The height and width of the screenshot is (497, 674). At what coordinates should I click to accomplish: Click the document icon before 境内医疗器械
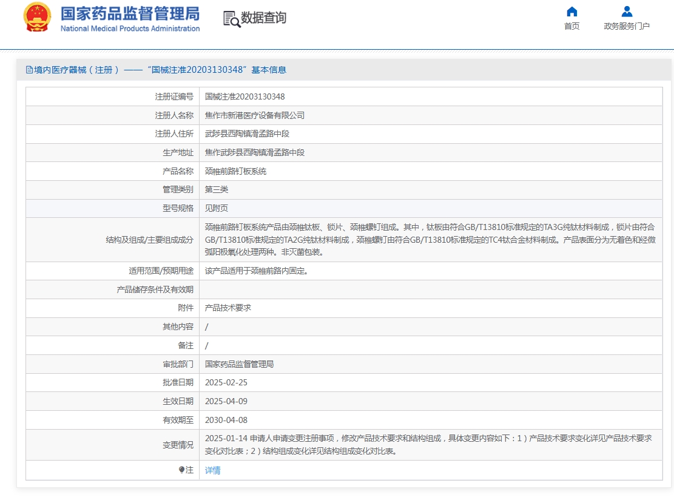tap(29, 70)
